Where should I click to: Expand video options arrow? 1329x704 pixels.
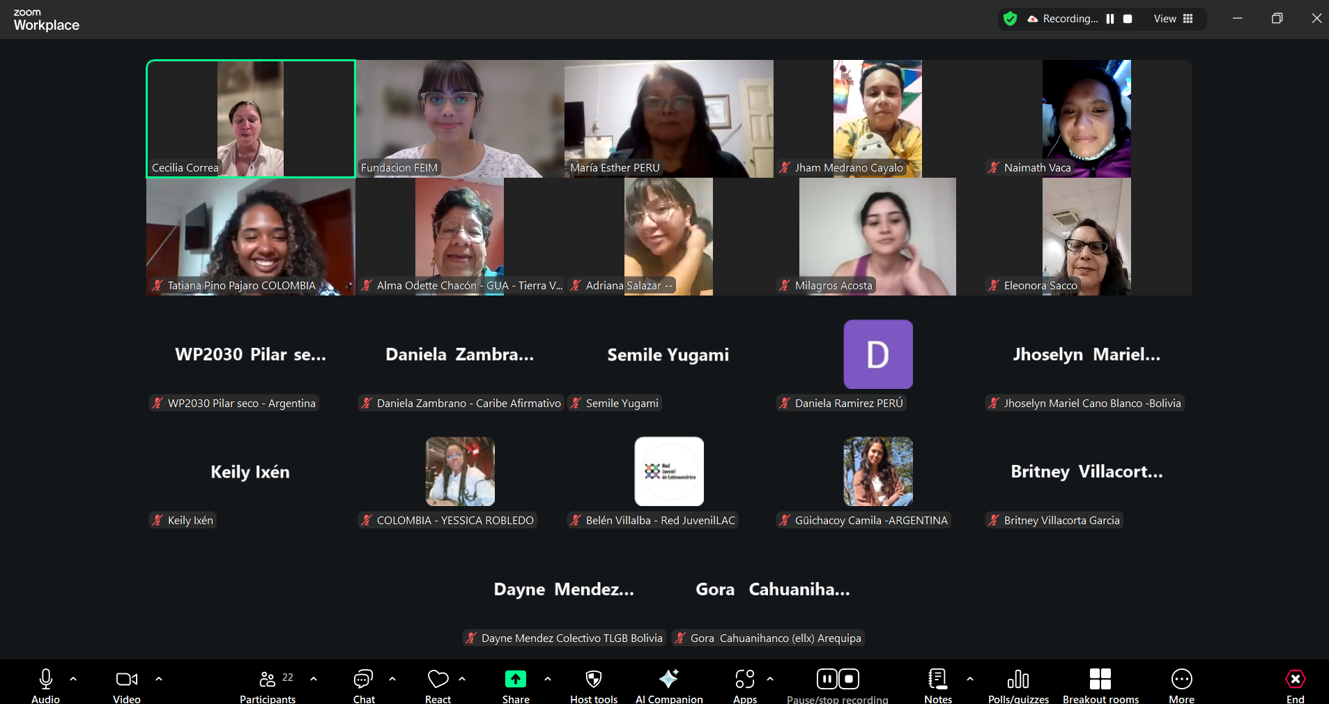pos(159,678)
